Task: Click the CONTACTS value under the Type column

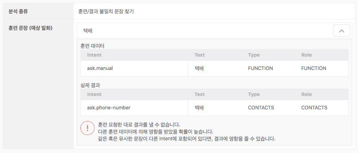Action: pyautogui.click(x=261, y=108)
